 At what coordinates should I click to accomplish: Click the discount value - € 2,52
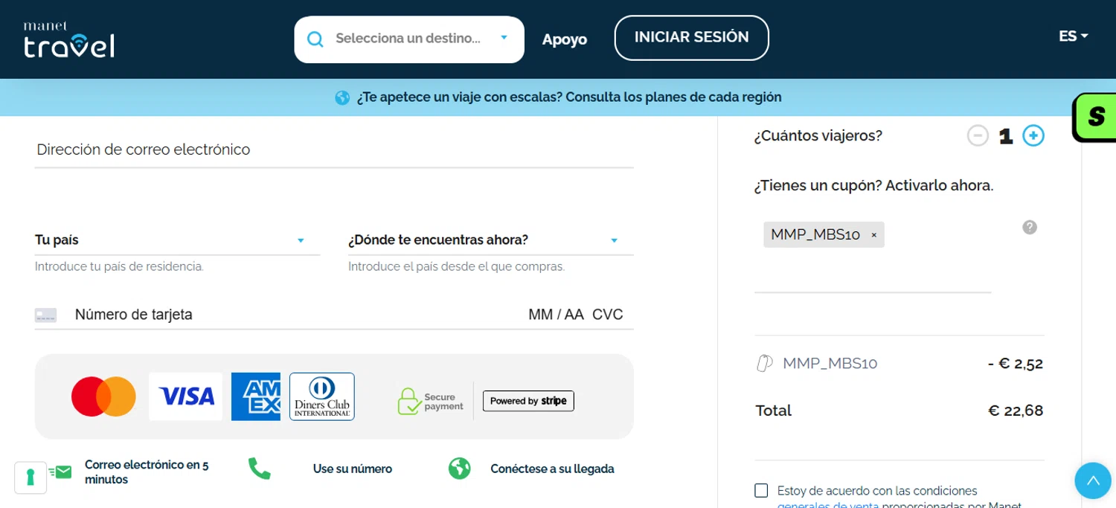[x=1016, y=364]
